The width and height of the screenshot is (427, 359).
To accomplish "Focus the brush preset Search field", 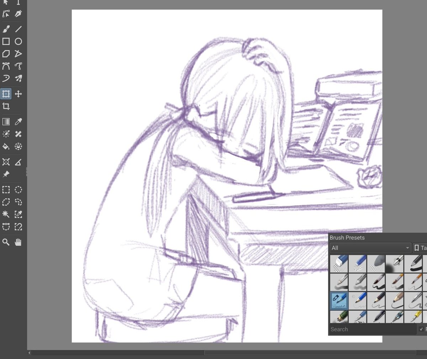I will 373,329.
